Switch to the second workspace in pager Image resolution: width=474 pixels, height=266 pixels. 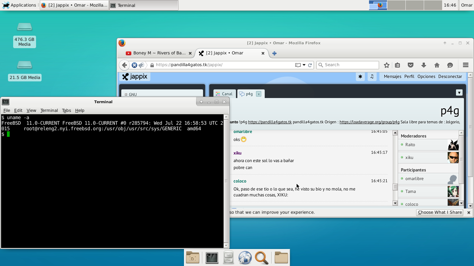(x=396, y=5)
